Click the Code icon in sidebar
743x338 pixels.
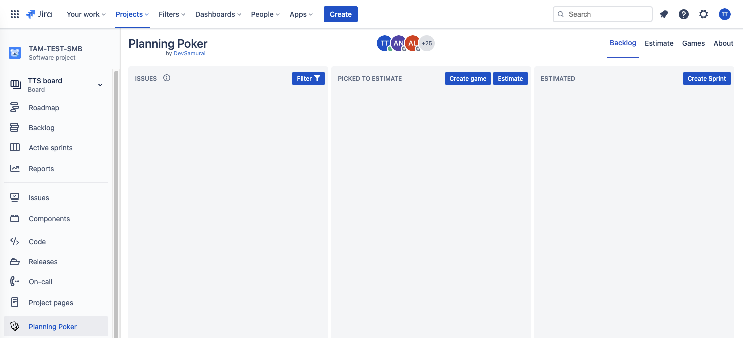(x=15, y=242)
